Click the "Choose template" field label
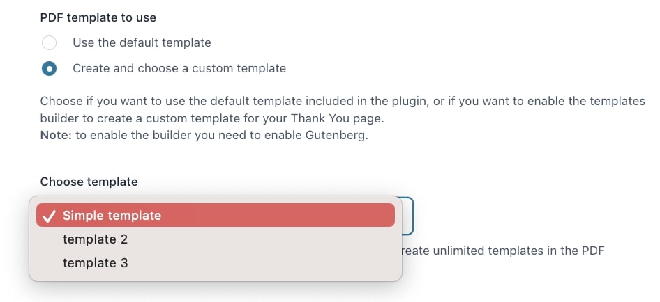 pos(89,182)
